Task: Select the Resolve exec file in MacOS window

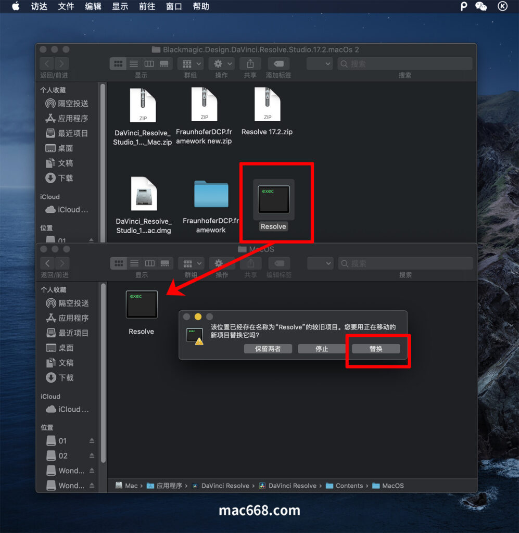Action: tap(142, 304)
